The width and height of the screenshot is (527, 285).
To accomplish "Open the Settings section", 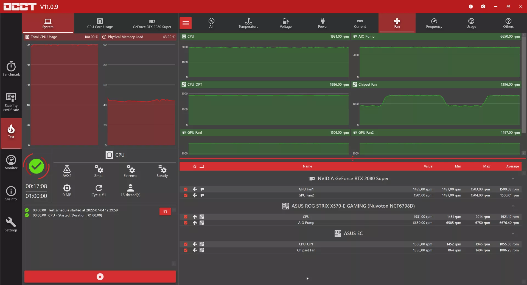I will 11,225.
